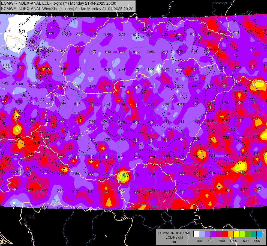Click the wind shear value 2.01
The width and height of the screenshot is (267, 246).
click(x=236, y=32)
